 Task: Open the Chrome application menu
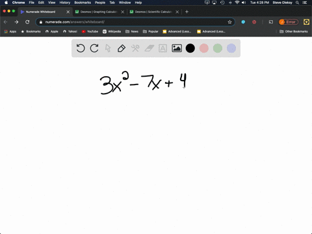point(18,3)
